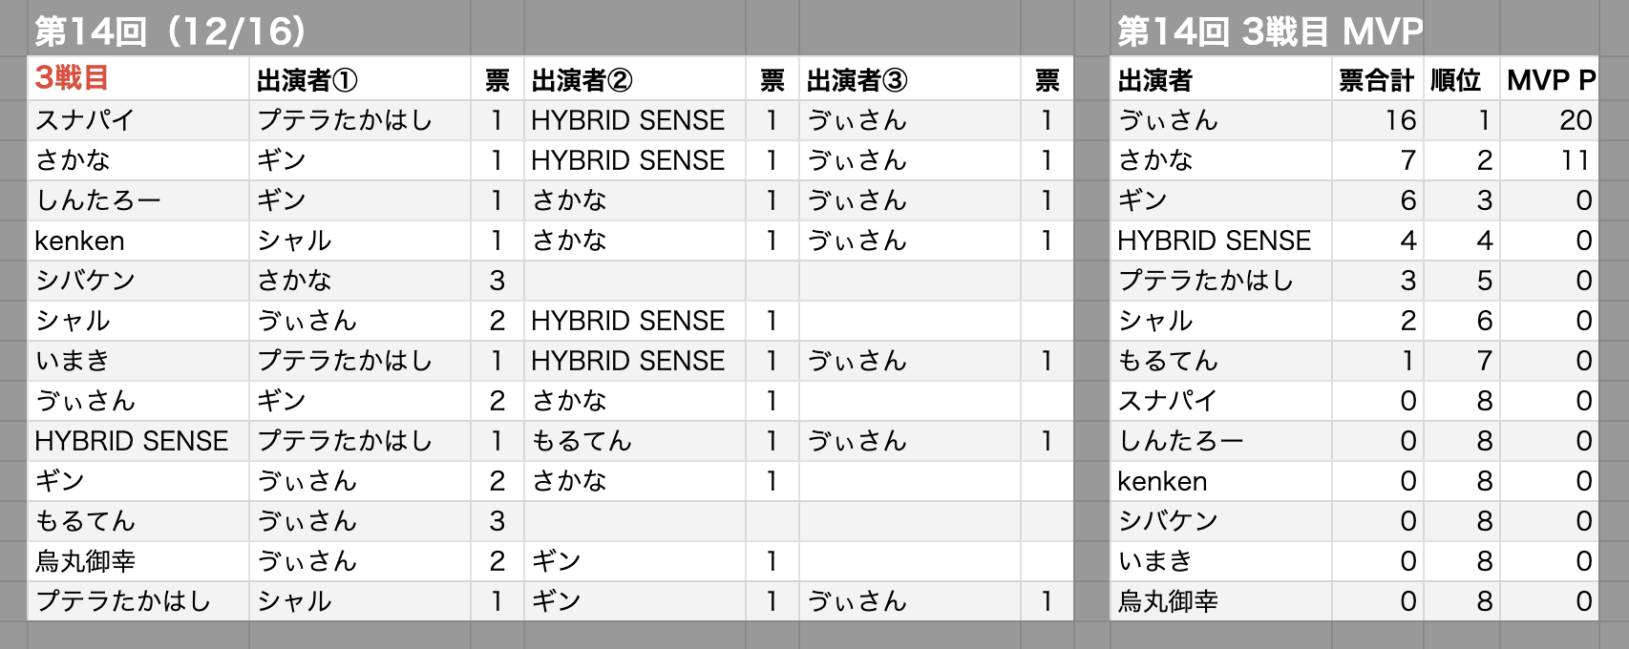Select the "出演者②" column header
The height and width of the screenshot is (649, 1629).
(582, 80)
